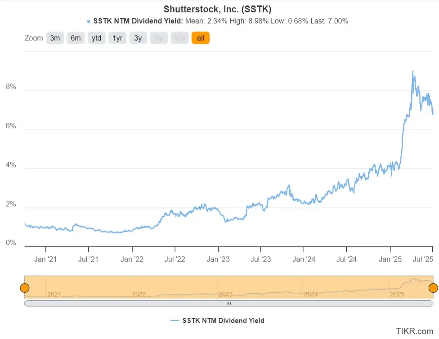Screen dimensions: 439x339
Task: Click the 2021 label in the navigator
Action: coord(54,294)
